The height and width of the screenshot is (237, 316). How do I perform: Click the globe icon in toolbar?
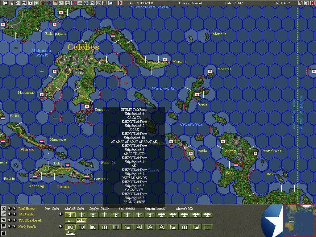pyautogui.click(x=86, y=3)
